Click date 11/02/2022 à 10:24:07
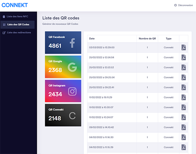Image resolution: width=196 pixels, height=154 pixels. [101, 117]
